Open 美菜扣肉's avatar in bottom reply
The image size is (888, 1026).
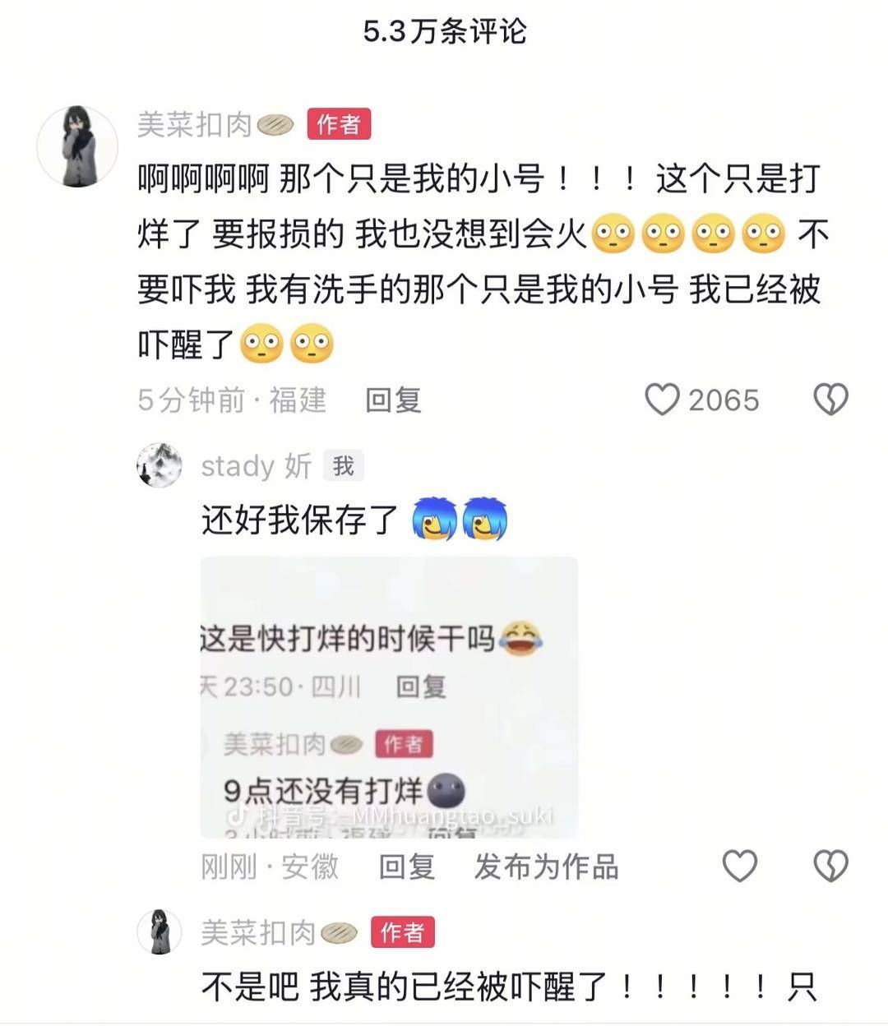160,931
